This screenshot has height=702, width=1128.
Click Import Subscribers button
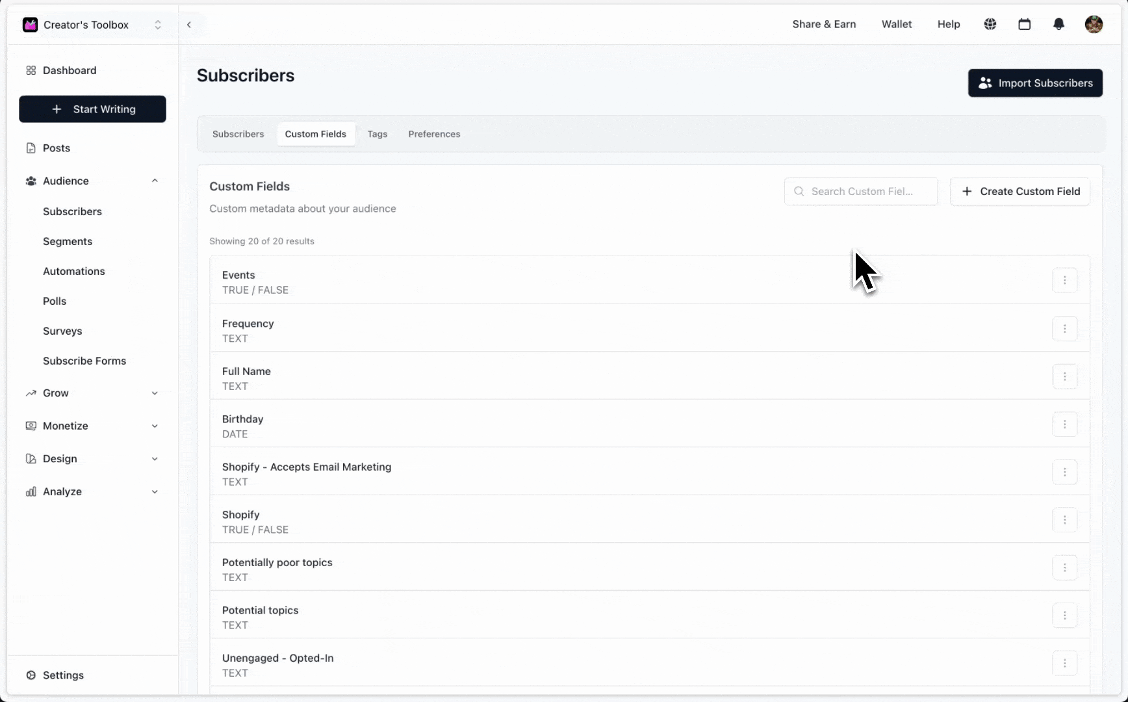tap(1035, 83)
